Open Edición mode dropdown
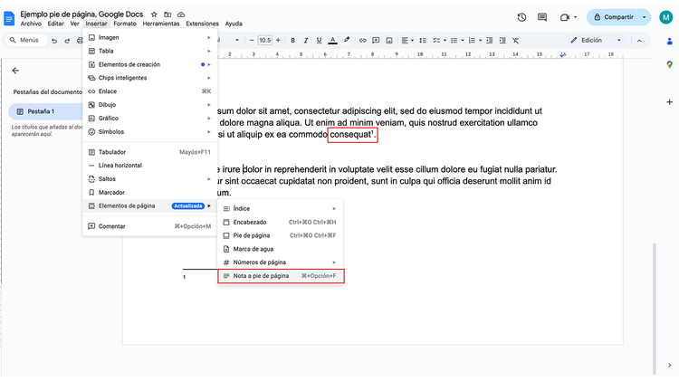This screenshot has height=382, width=679. pyautogui.click(x=596, y=40)
